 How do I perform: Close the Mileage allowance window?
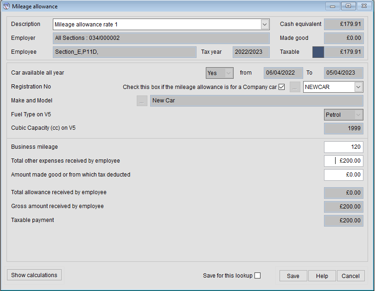pyautogui.click(x=364, y=6)
